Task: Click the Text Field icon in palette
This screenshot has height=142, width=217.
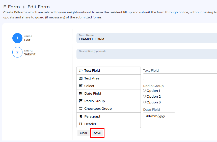Action: pos(81,70)
